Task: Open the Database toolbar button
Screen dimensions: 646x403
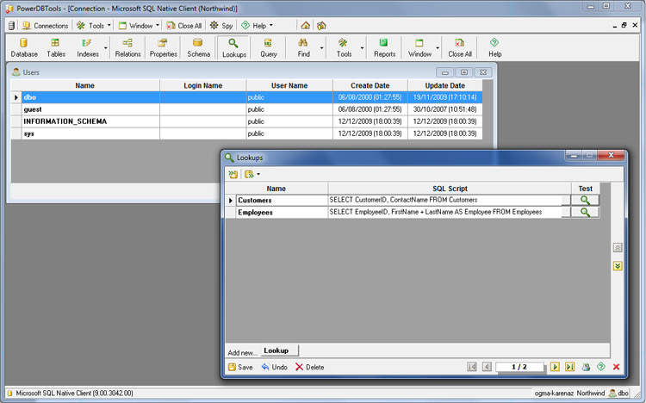Action: (x=24, y=47)
